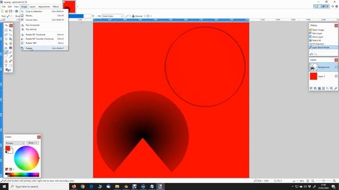
Task: Select the Background layer thumbnail
Action: 314,67
